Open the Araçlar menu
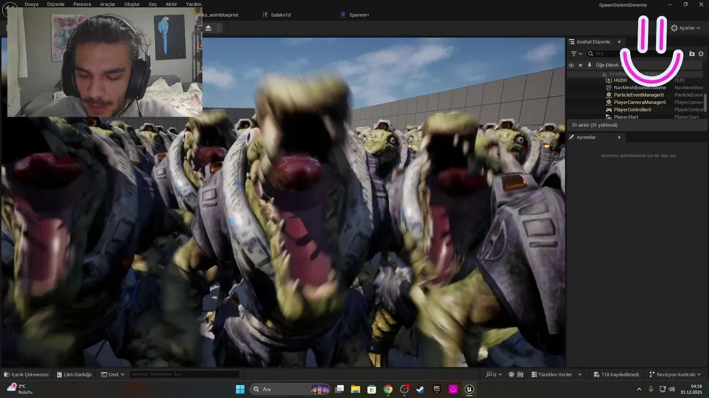The image size is (709, 398). tap(107, 4)
